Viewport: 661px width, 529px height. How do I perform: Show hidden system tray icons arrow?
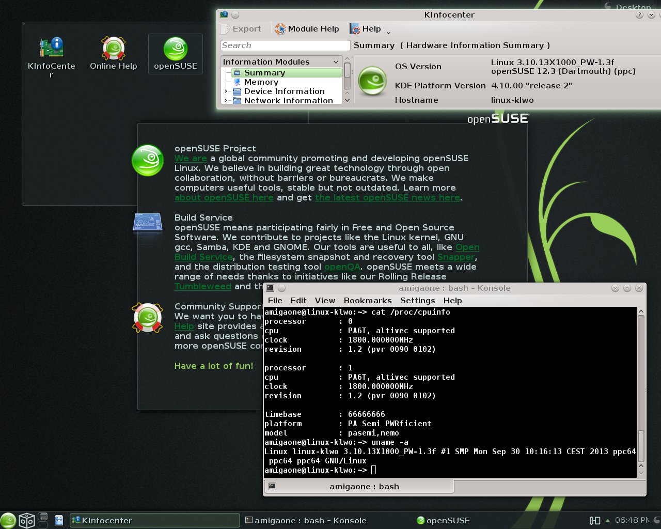pos(607,520)
